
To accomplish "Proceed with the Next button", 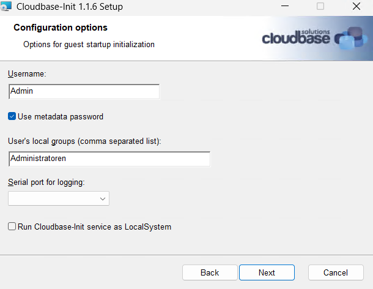I will [x=267, y=272].
